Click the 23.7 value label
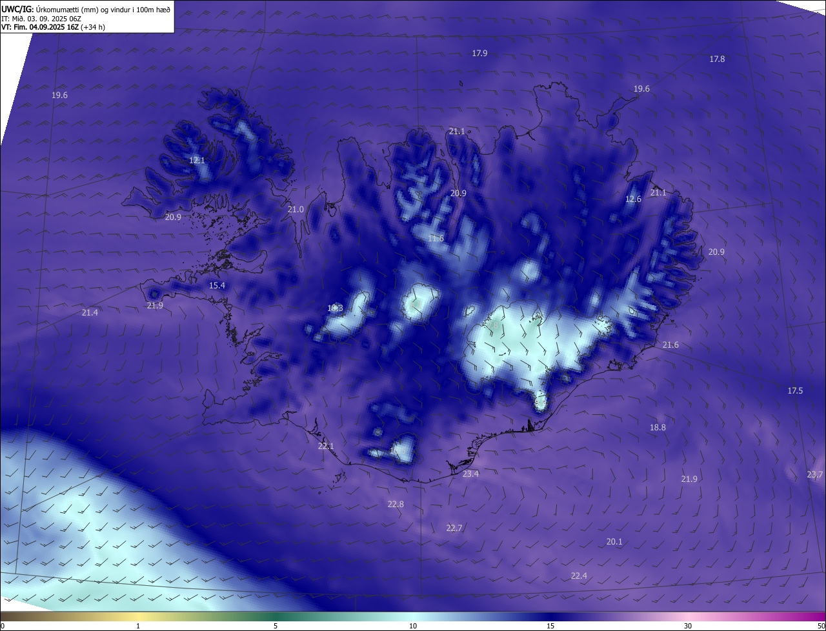The image size is (826, 631). [x=814, y=474]
